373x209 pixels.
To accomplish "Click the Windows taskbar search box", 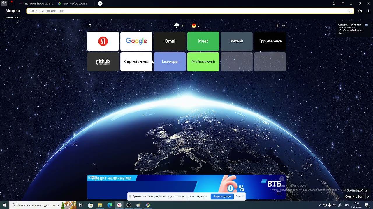I will tap(43, 205).
